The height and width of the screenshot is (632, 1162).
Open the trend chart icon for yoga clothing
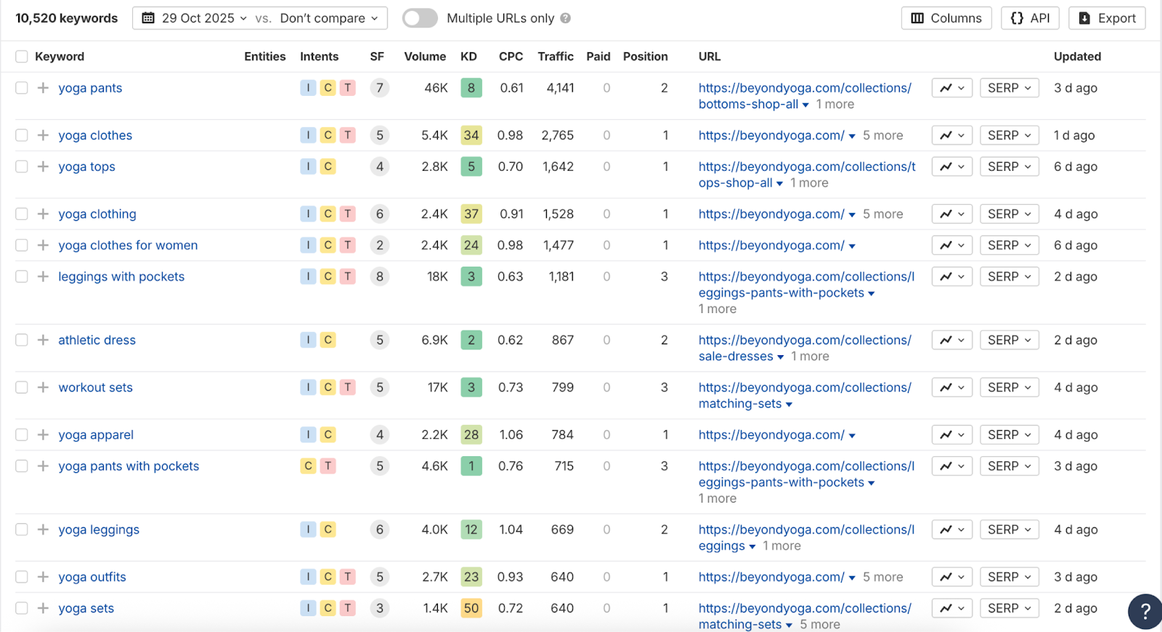pos(952,214)
